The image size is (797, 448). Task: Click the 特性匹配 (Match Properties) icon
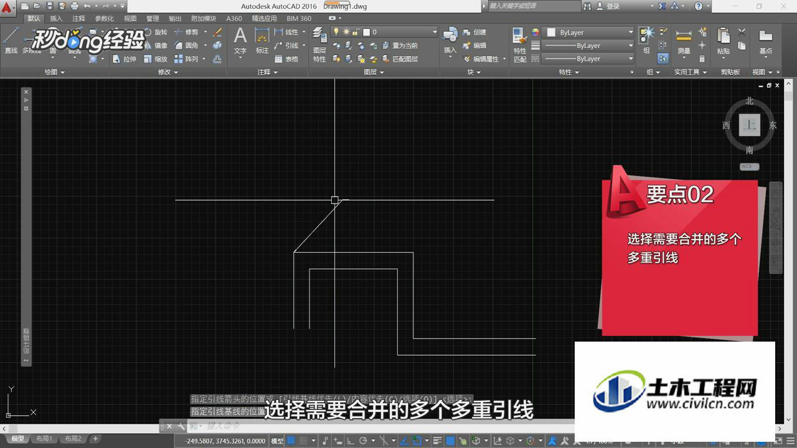(x=519, y=45)
